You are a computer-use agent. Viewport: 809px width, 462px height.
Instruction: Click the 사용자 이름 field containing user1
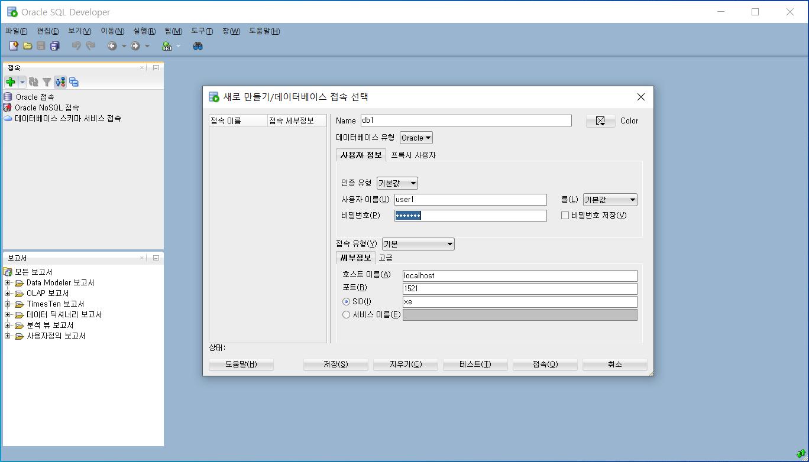tap(471, 200)
